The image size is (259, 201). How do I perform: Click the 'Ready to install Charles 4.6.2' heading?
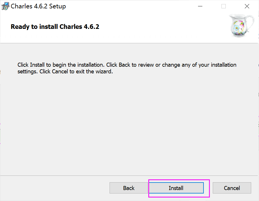click(55, 27)
